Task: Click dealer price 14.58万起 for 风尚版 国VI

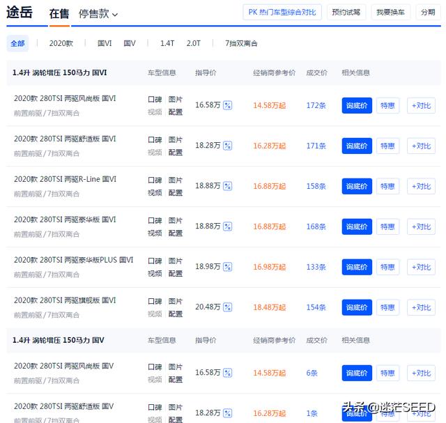Action: [270, 105]
